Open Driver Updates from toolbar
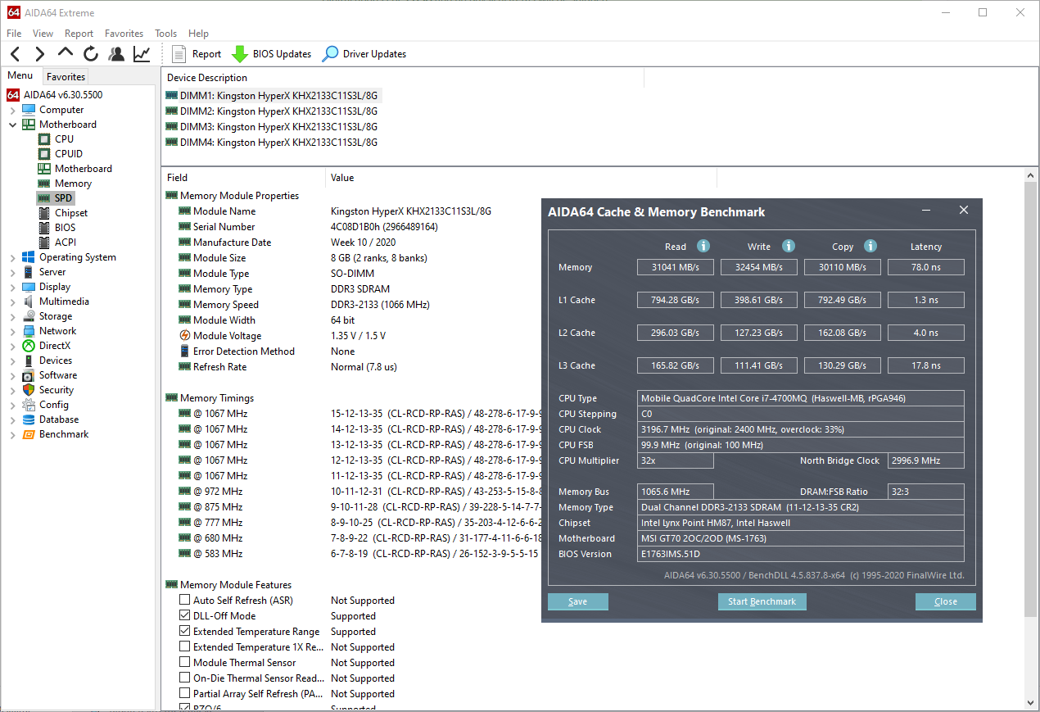1040x712 pixels. pyautogui.click(x=364, y=54)
